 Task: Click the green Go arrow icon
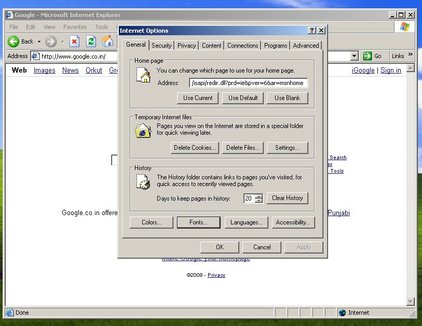pyautogui.click(x=367, y=56)
